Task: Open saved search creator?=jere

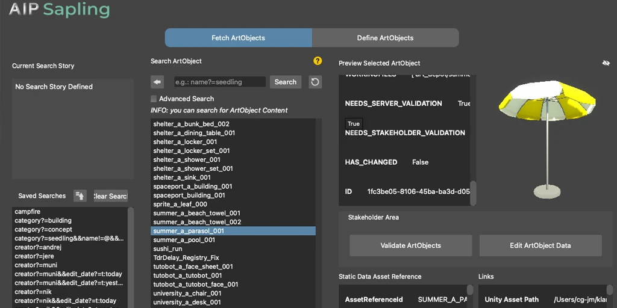Action: pos(70,256)
